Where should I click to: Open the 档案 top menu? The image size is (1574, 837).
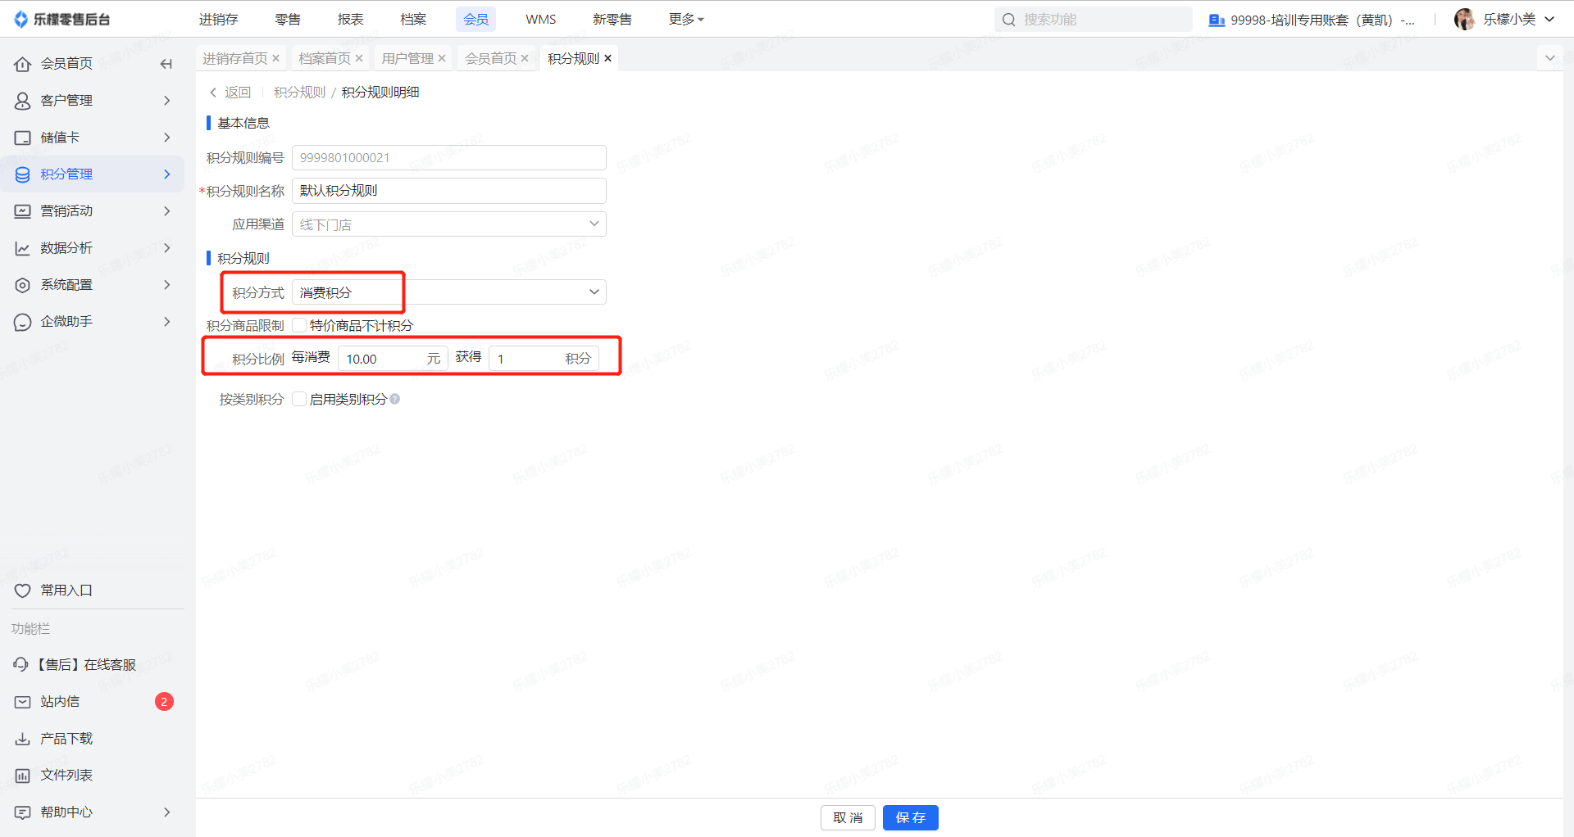click(413, 19)
